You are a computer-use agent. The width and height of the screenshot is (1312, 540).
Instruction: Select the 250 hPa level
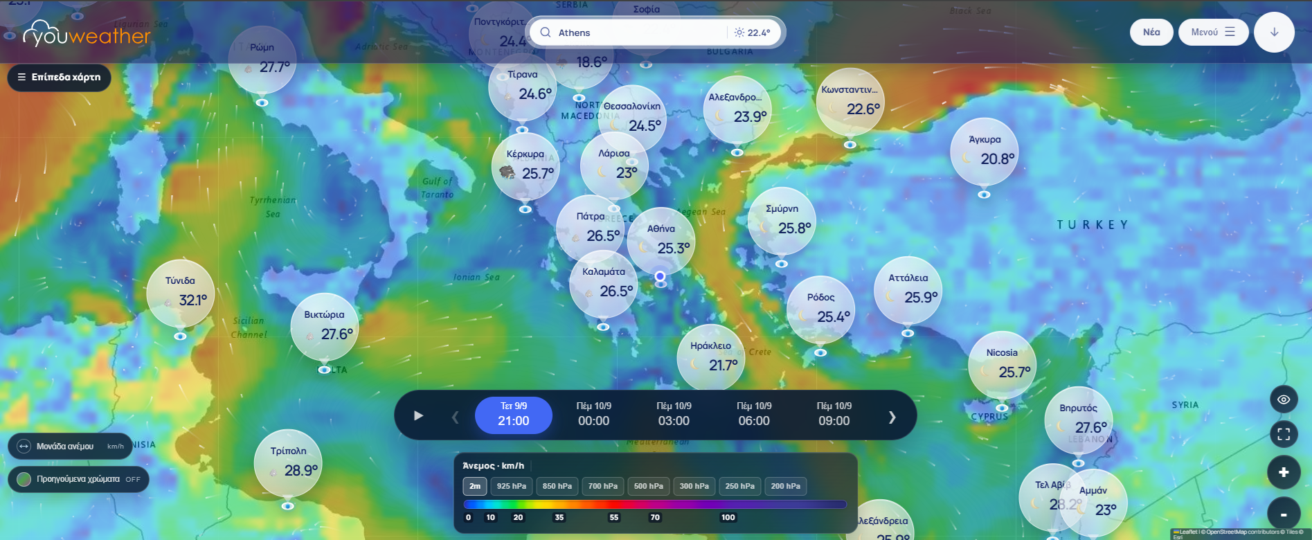pos(740,486)
